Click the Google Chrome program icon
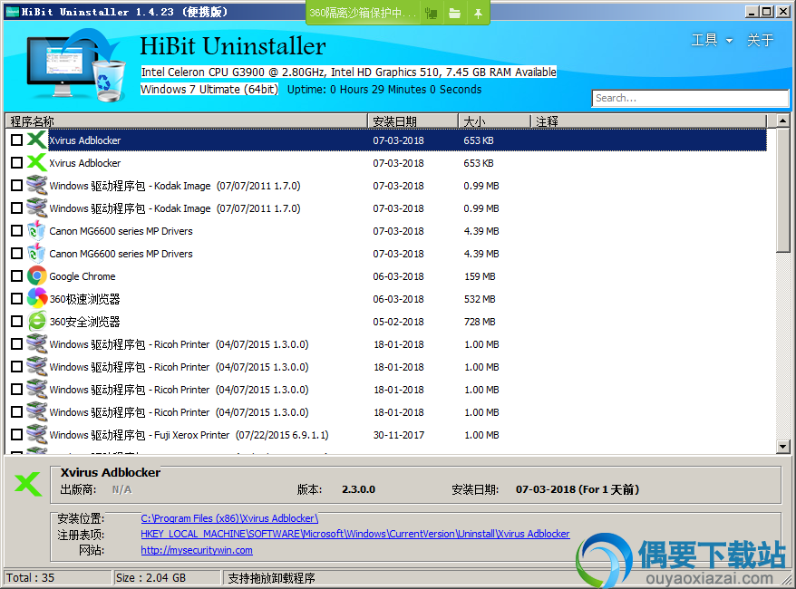Screen dimensions: 796x589 click(36, 276)
